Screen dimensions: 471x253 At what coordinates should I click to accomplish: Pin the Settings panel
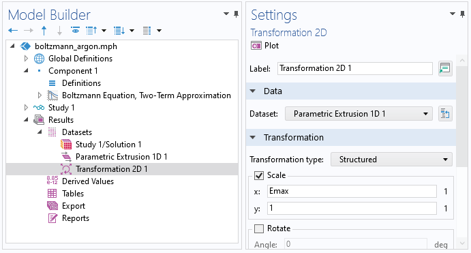click(x=462, y=14)
